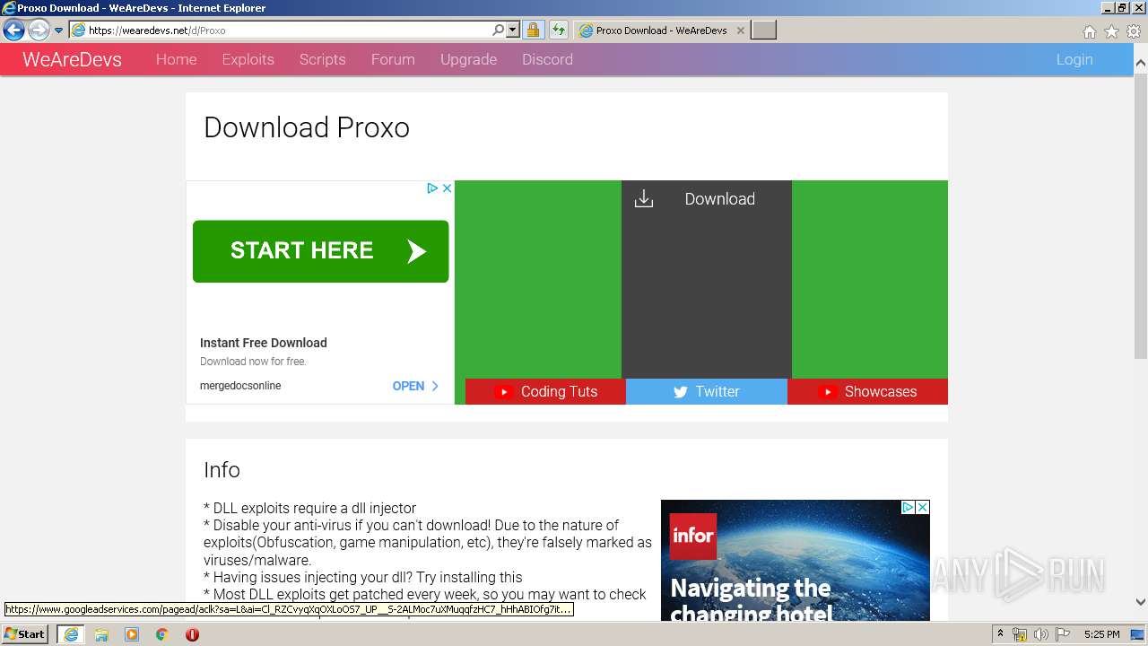Select the Proxo Download - WeAreDevs tab
The image size is (1148, 646).
click(661, 30)
